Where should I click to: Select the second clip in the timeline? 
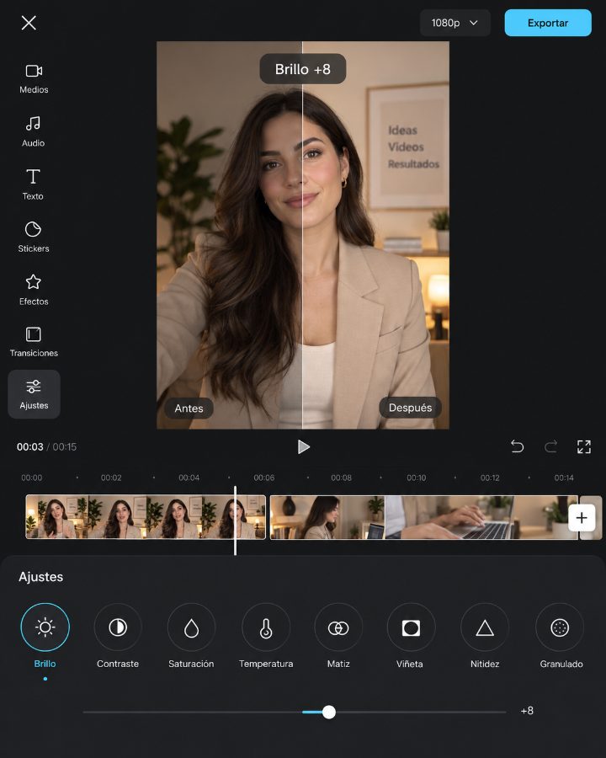tap(423, 517)
